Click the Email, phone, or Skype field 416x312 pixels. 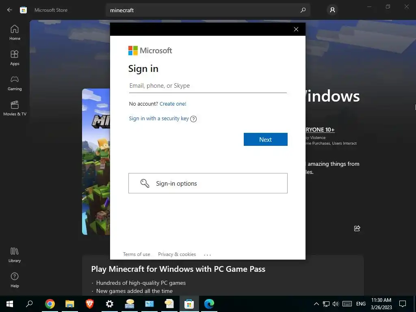tap(208, 86)
